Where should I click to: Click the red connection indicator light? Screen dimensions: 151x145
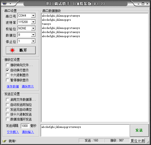pos(12,50)
